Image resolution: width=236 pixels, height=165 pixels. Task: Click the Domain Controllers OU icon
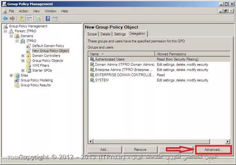(29, 56)
